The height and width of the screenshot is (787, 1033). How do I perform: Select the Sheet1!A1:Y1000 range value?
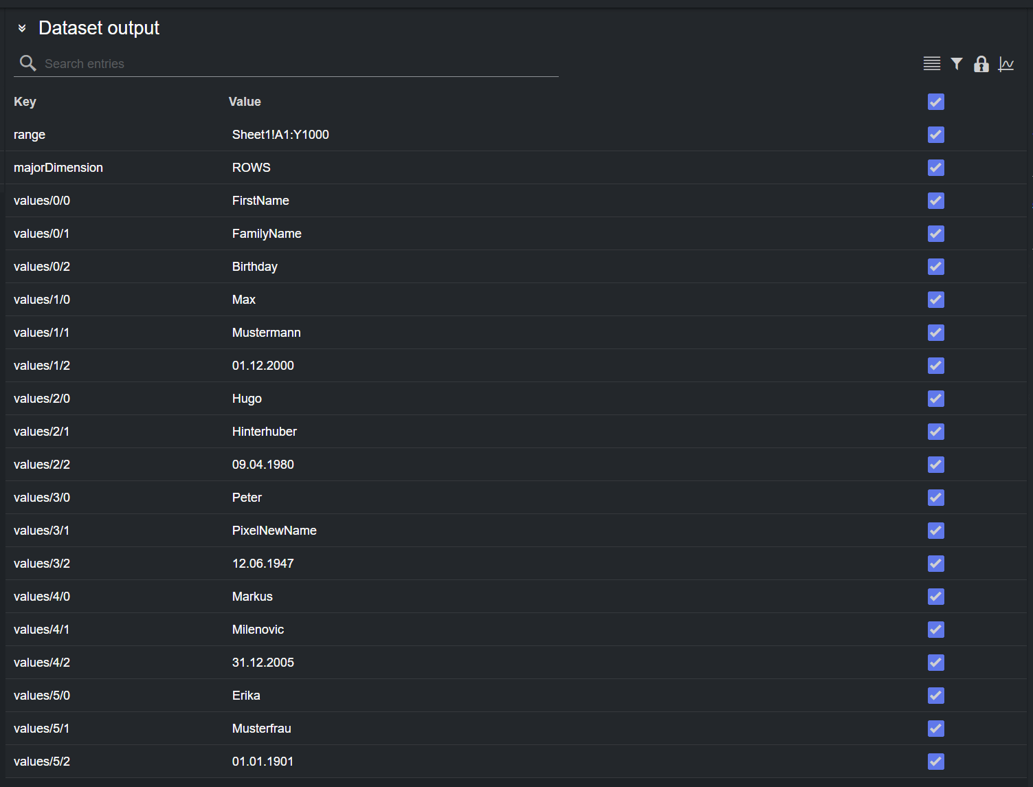280,135
